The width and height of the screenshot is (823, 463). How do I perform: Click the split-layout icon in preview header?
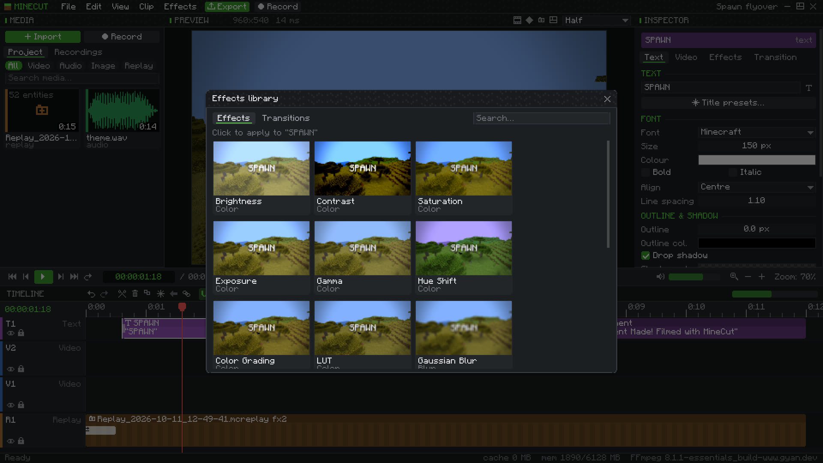click(553, 20)
